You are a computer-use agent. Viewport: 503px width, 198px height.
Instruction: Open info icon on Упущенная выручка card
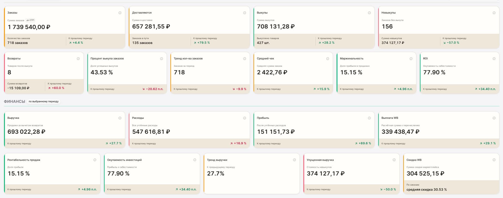coord(394,160)
